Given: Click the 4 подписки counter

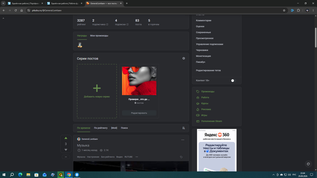Looking at the screenshot, I should [x=122, y=22].
